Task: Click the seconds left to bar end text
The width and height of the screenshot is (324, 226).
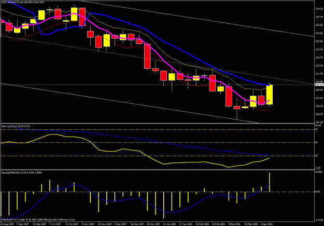Action: pyautogui.click(x=22, y=2)
